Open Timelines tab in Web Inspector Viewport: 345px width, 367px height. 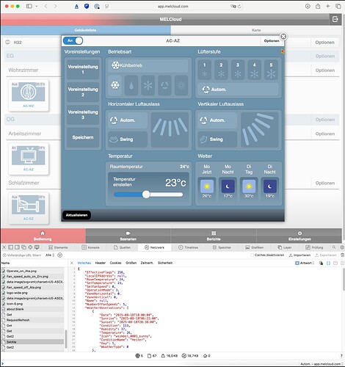[x=188, y=247]
